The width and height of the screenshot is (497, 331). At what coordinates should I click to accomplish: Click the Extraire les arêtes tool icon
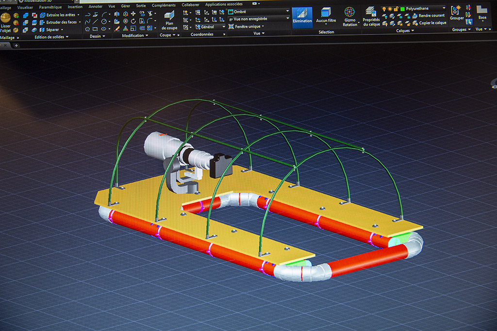(x=43, y=15)
